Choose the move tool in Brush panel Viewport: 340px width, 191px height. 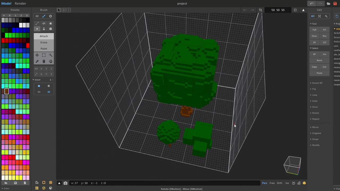37,55
